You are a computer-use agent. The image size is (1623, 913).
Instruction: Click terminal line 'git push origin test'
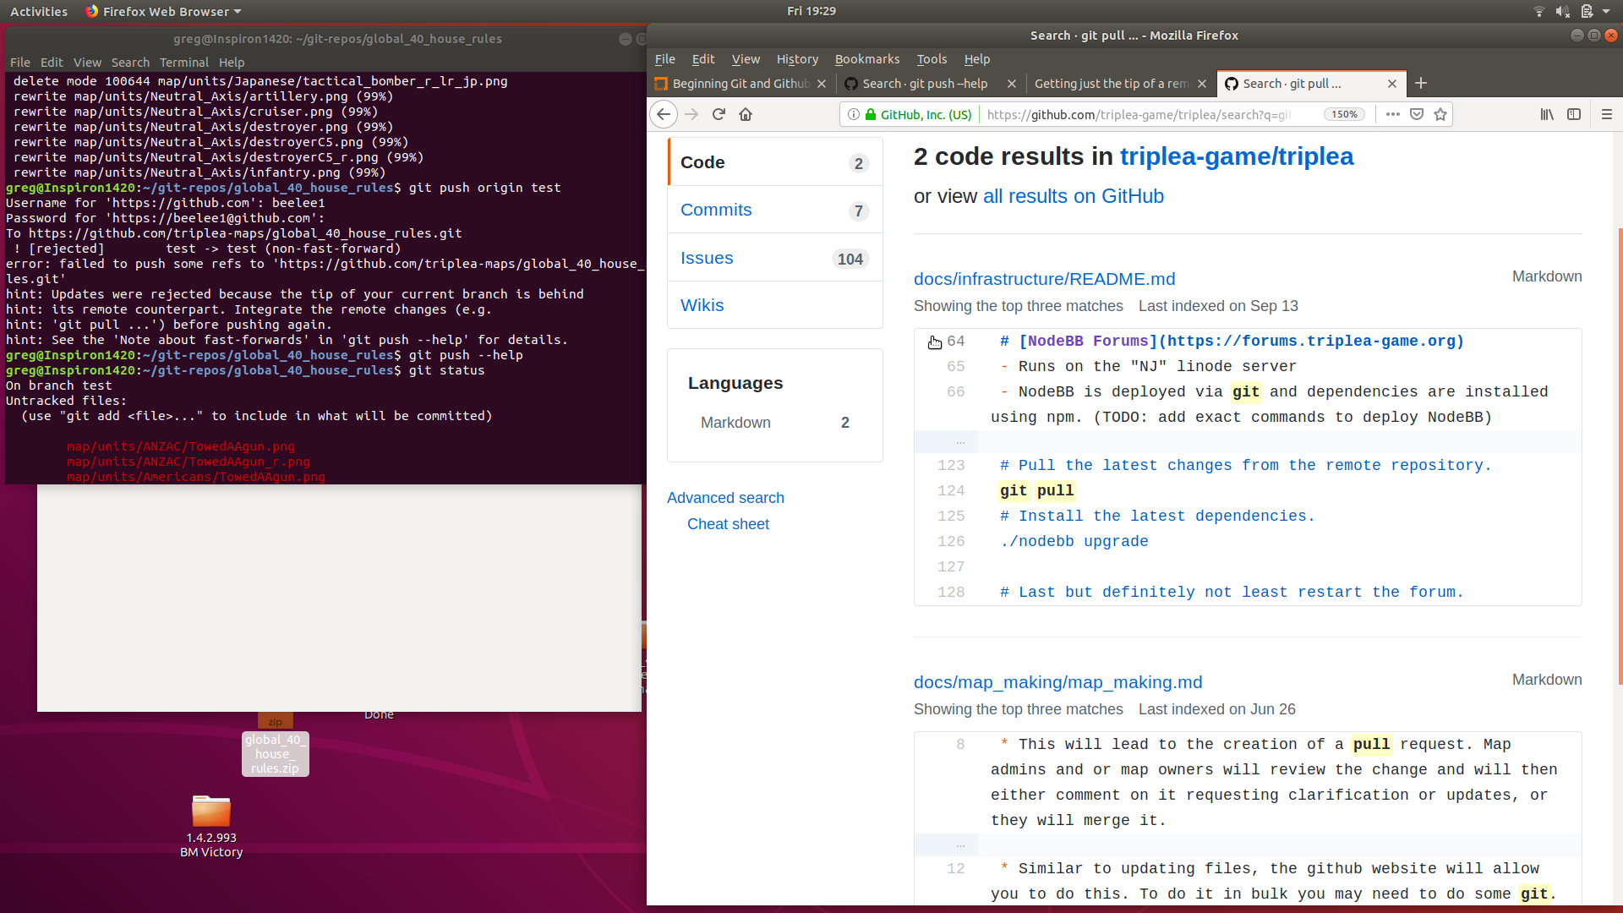click(484, 188)
